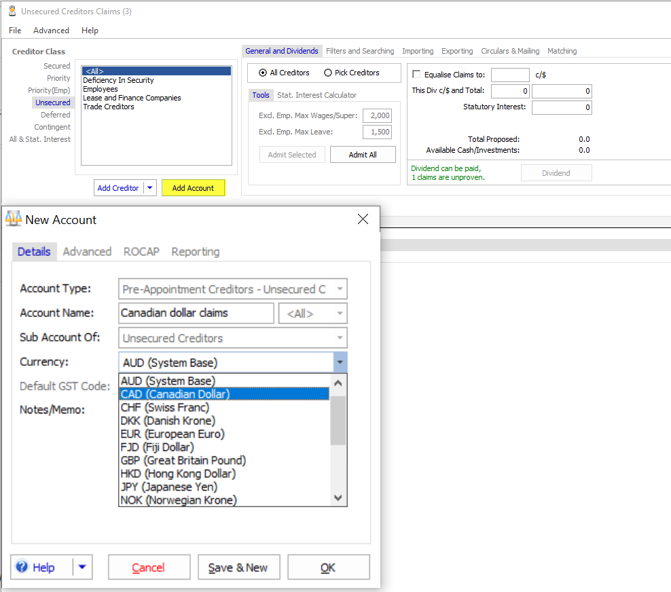Switch to the ROCAP tab

click(x=141, y=251)
